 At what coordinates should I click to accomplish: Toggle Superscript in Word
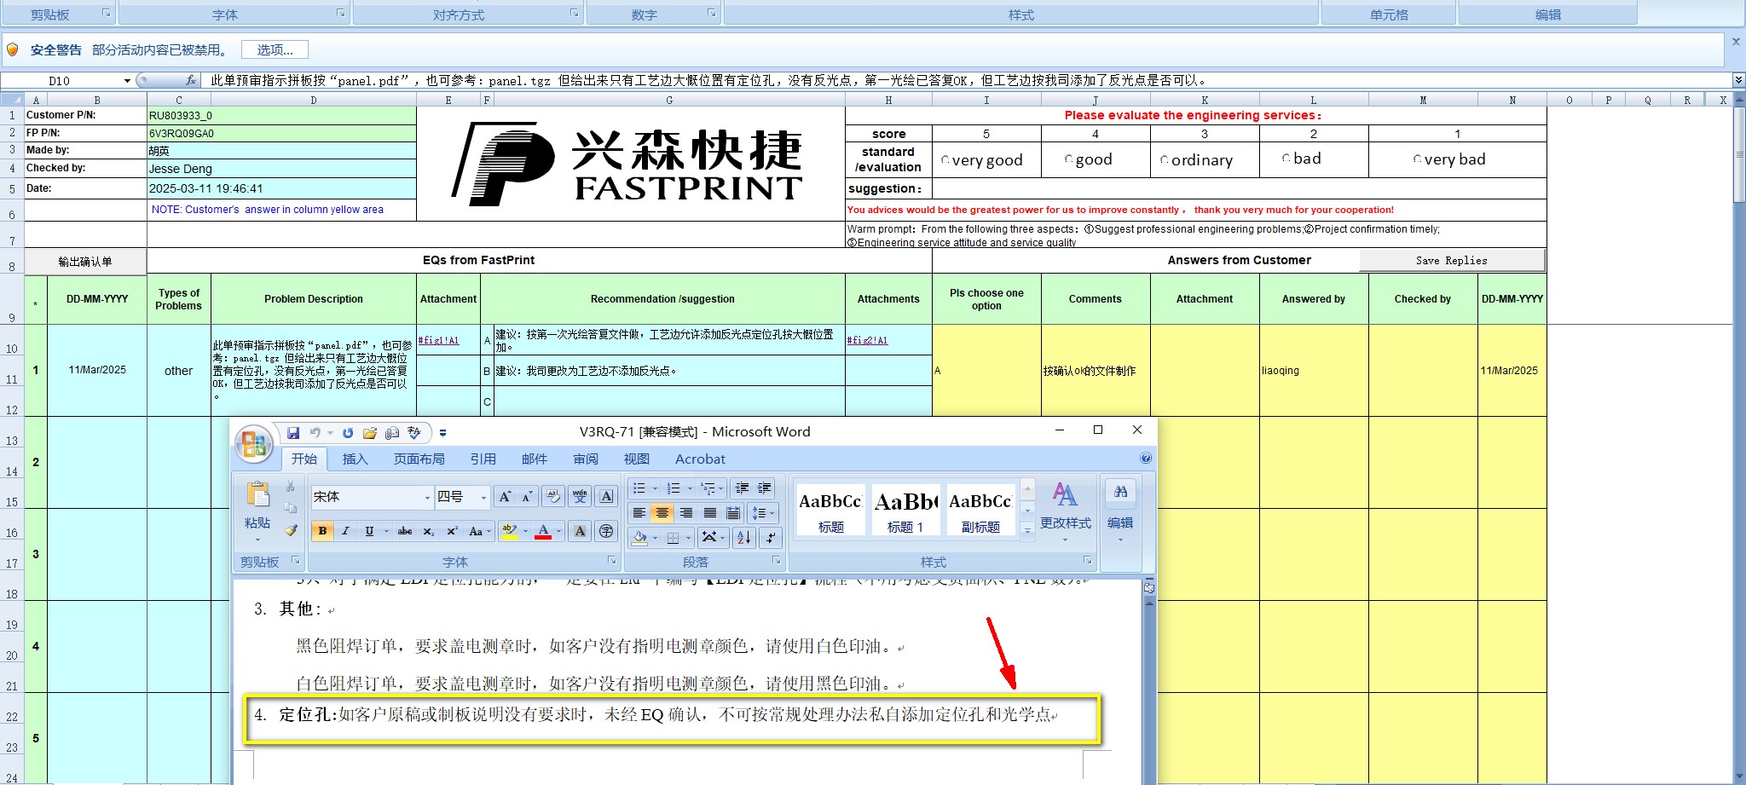pos(452,531)
